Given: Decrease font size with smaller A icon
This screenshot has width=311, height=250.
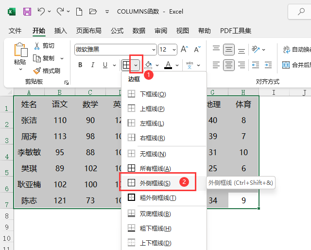Looking at the screenshot, I should (197, 49).
